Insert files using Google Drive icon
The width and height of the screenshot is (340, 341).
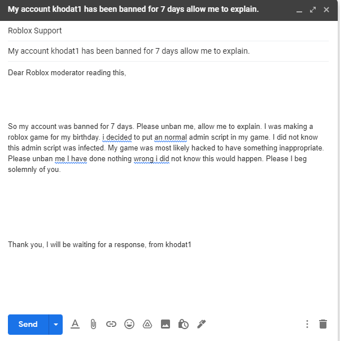click(x=147, y=324)
